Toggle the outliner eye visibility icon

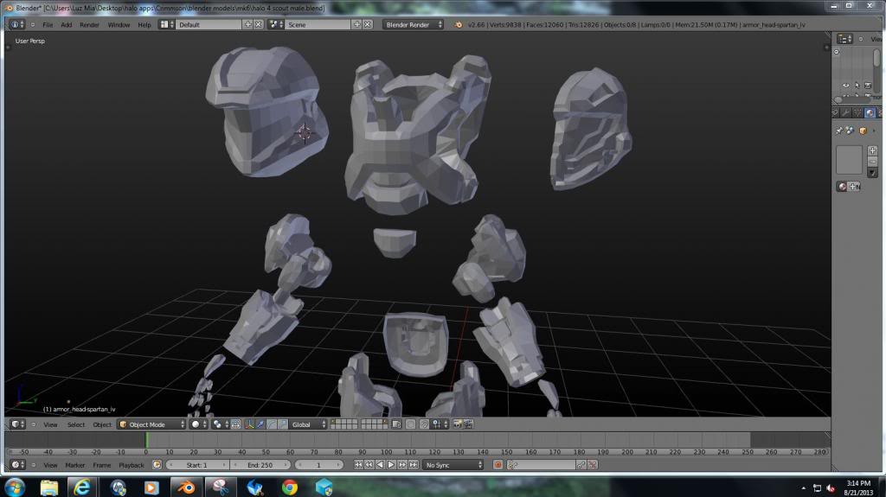(846, 86)
